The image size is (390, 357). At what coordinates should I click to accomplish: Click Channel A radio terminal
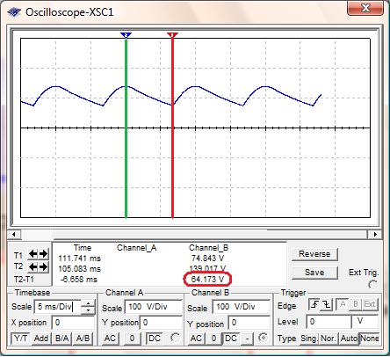[175, 338]
